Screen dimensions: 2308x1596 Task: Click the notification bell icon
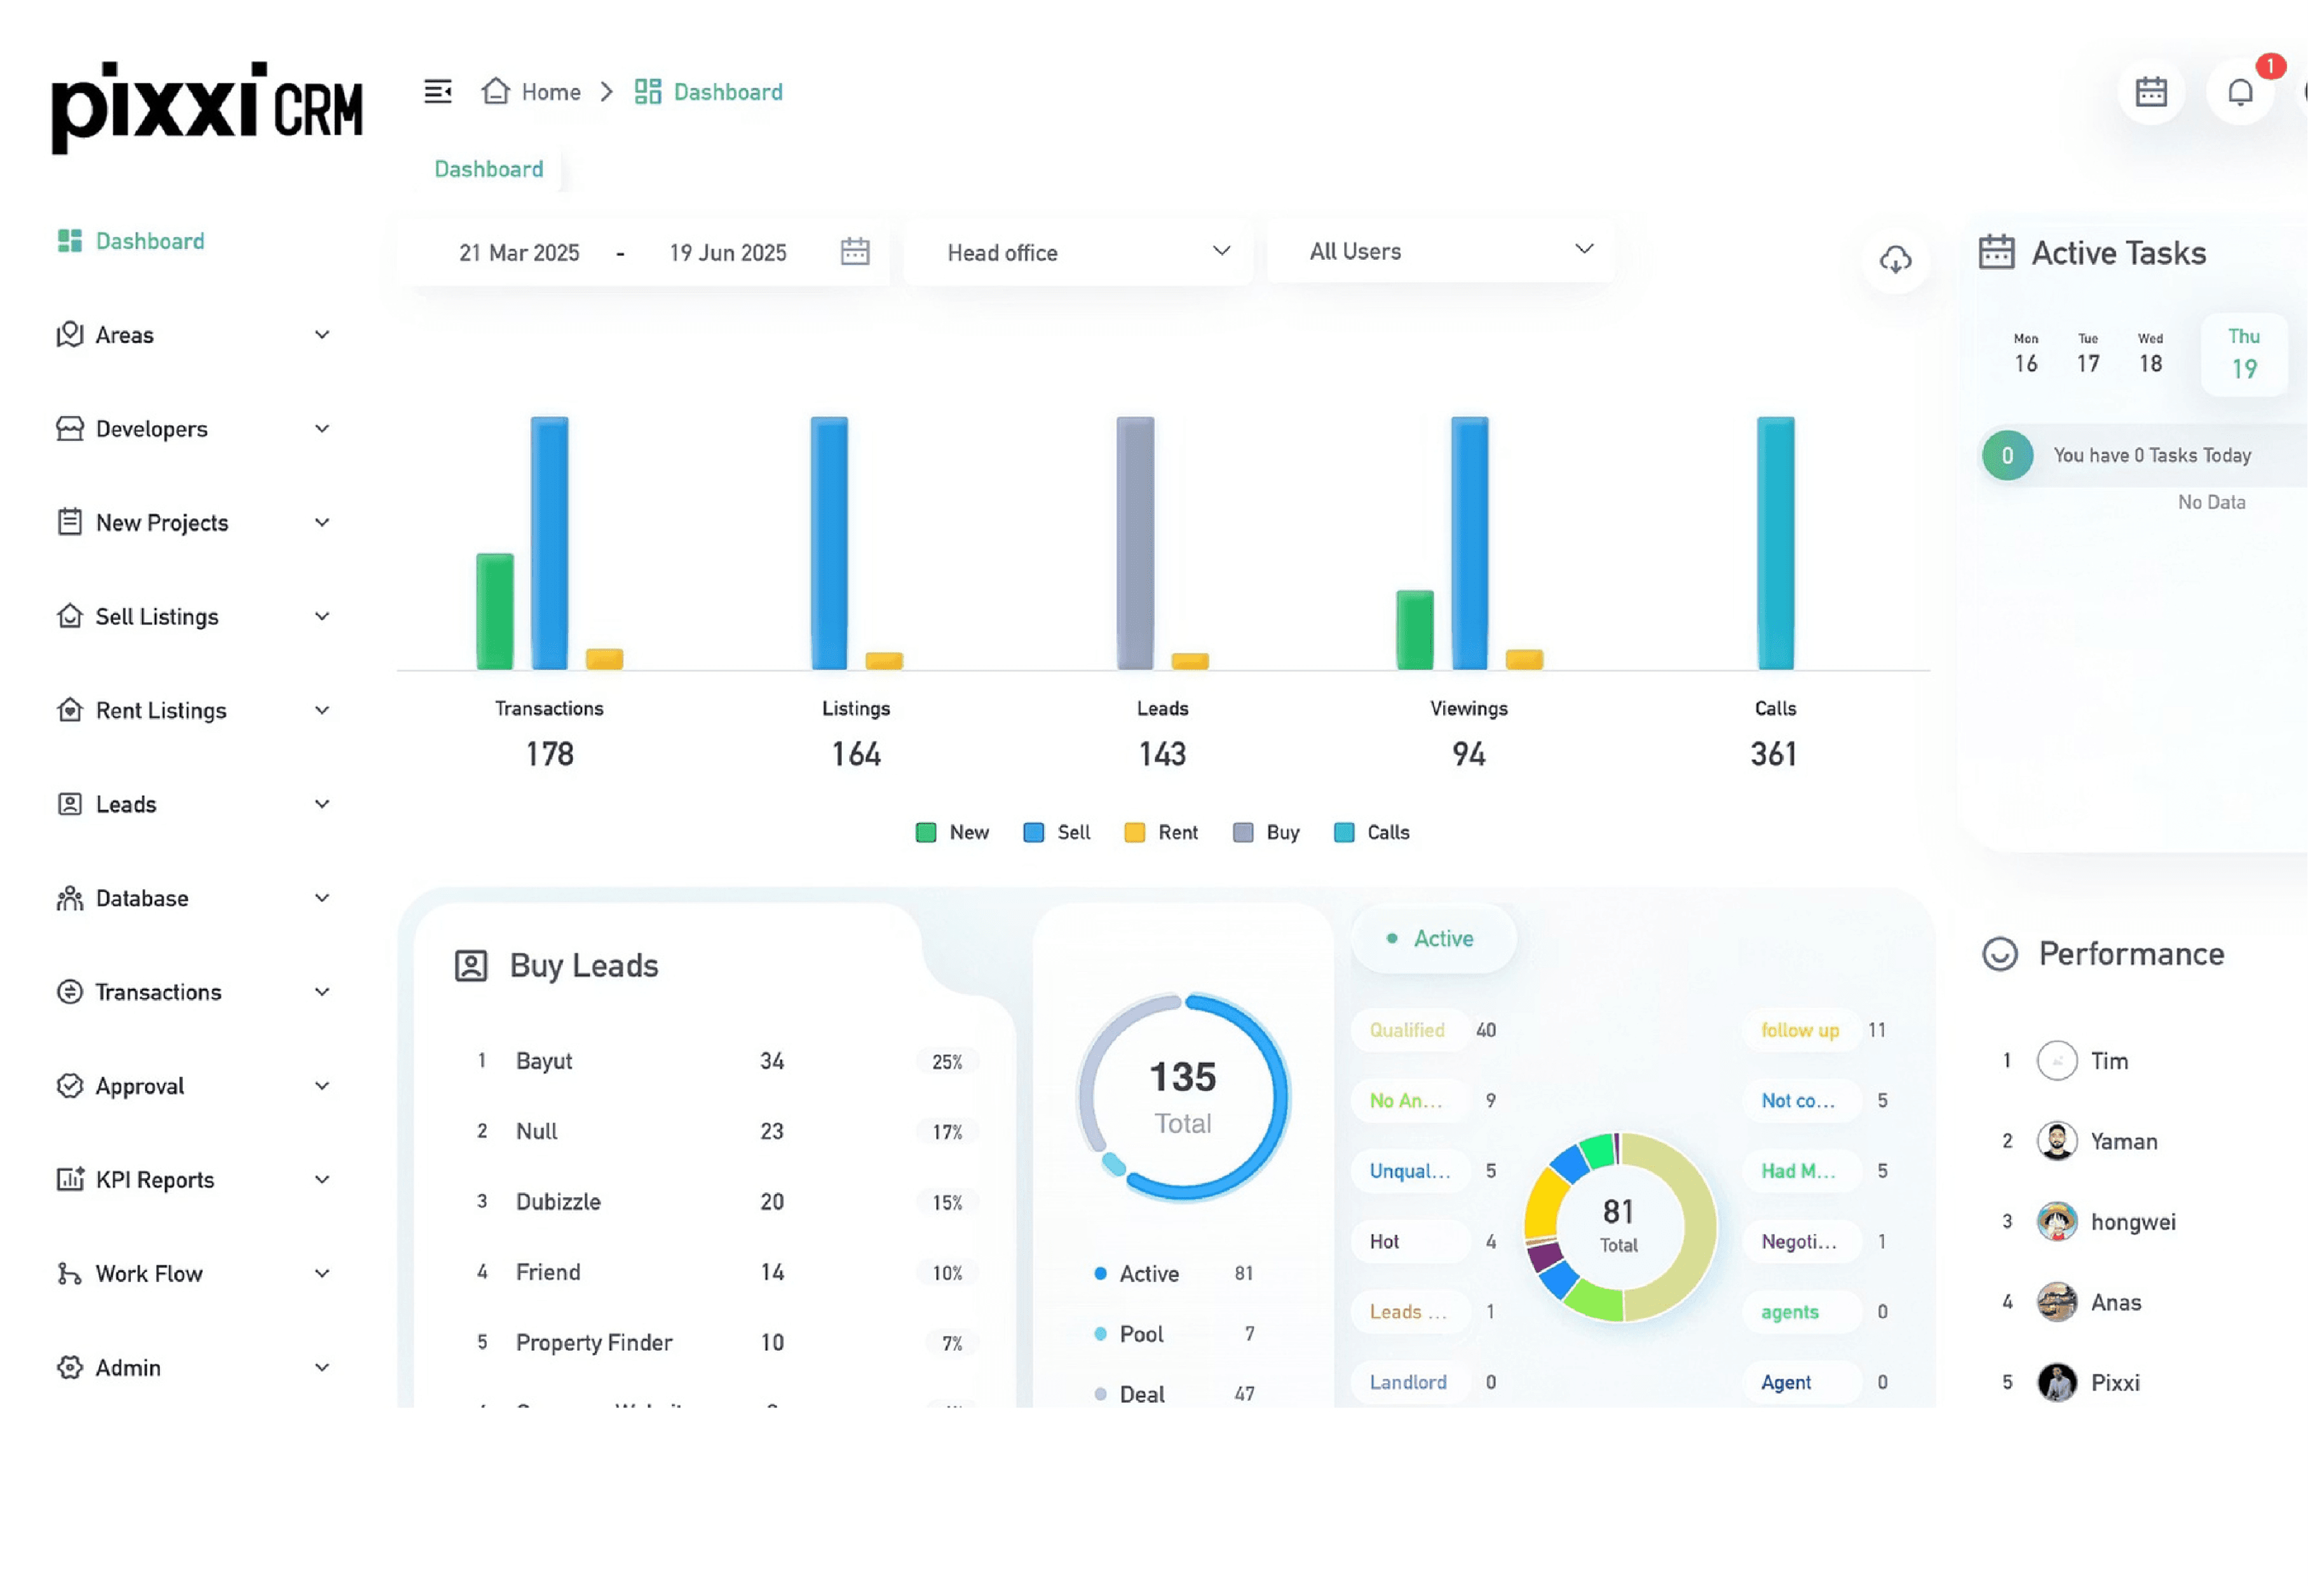click(2240, 92)
